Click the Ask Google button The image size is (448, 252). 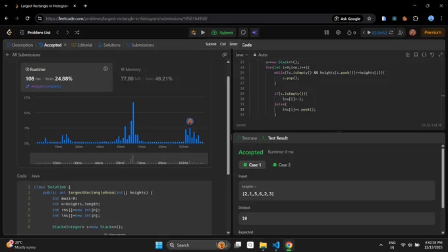pyautogui.click(x=347, y=18)
